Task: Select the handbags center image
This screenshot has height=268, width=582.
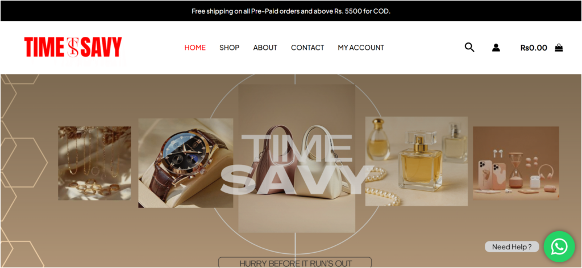Action: [297, 159]
